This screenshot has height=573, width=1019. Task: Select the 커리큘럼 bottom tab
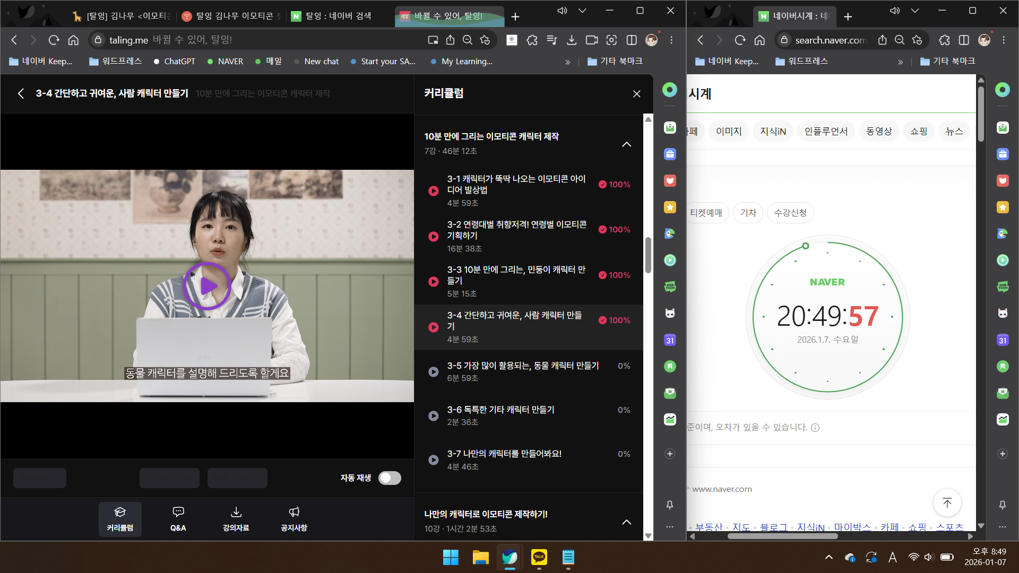point(120,519)
